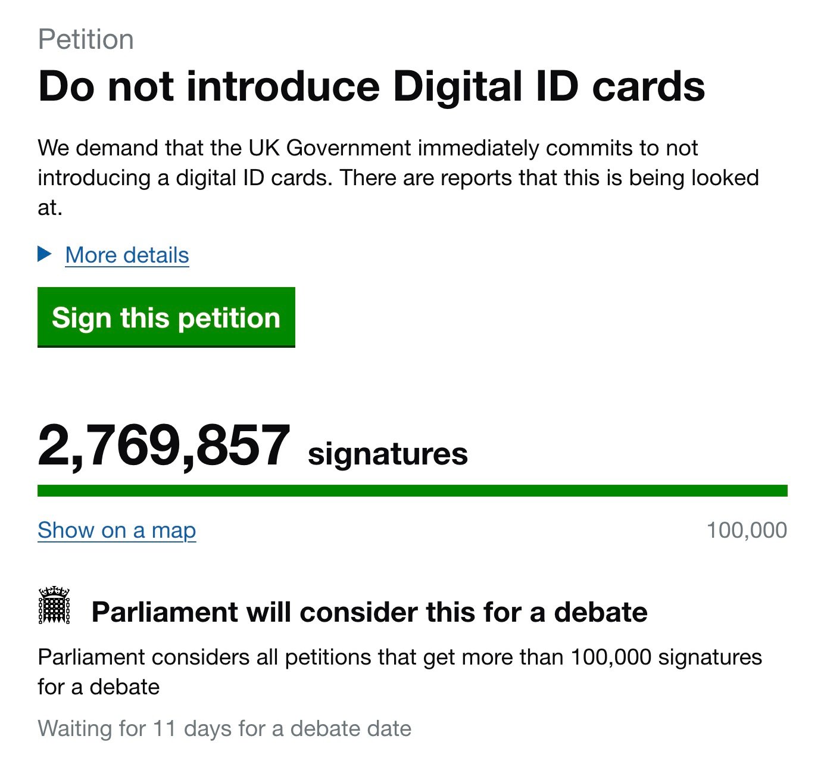Click the words "Digital ID cards" in the title
Image resolution: width=824 pixels, height=767 pixels.
(x=549, y=86)
